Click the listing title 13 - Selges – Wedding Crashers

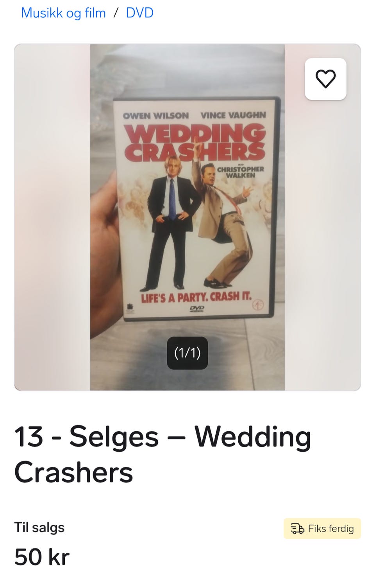pos(163,454)
